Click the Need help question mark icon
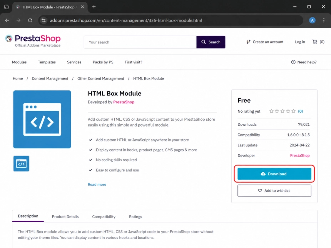Viewport: 331px width, 248px height. [293, 62]
